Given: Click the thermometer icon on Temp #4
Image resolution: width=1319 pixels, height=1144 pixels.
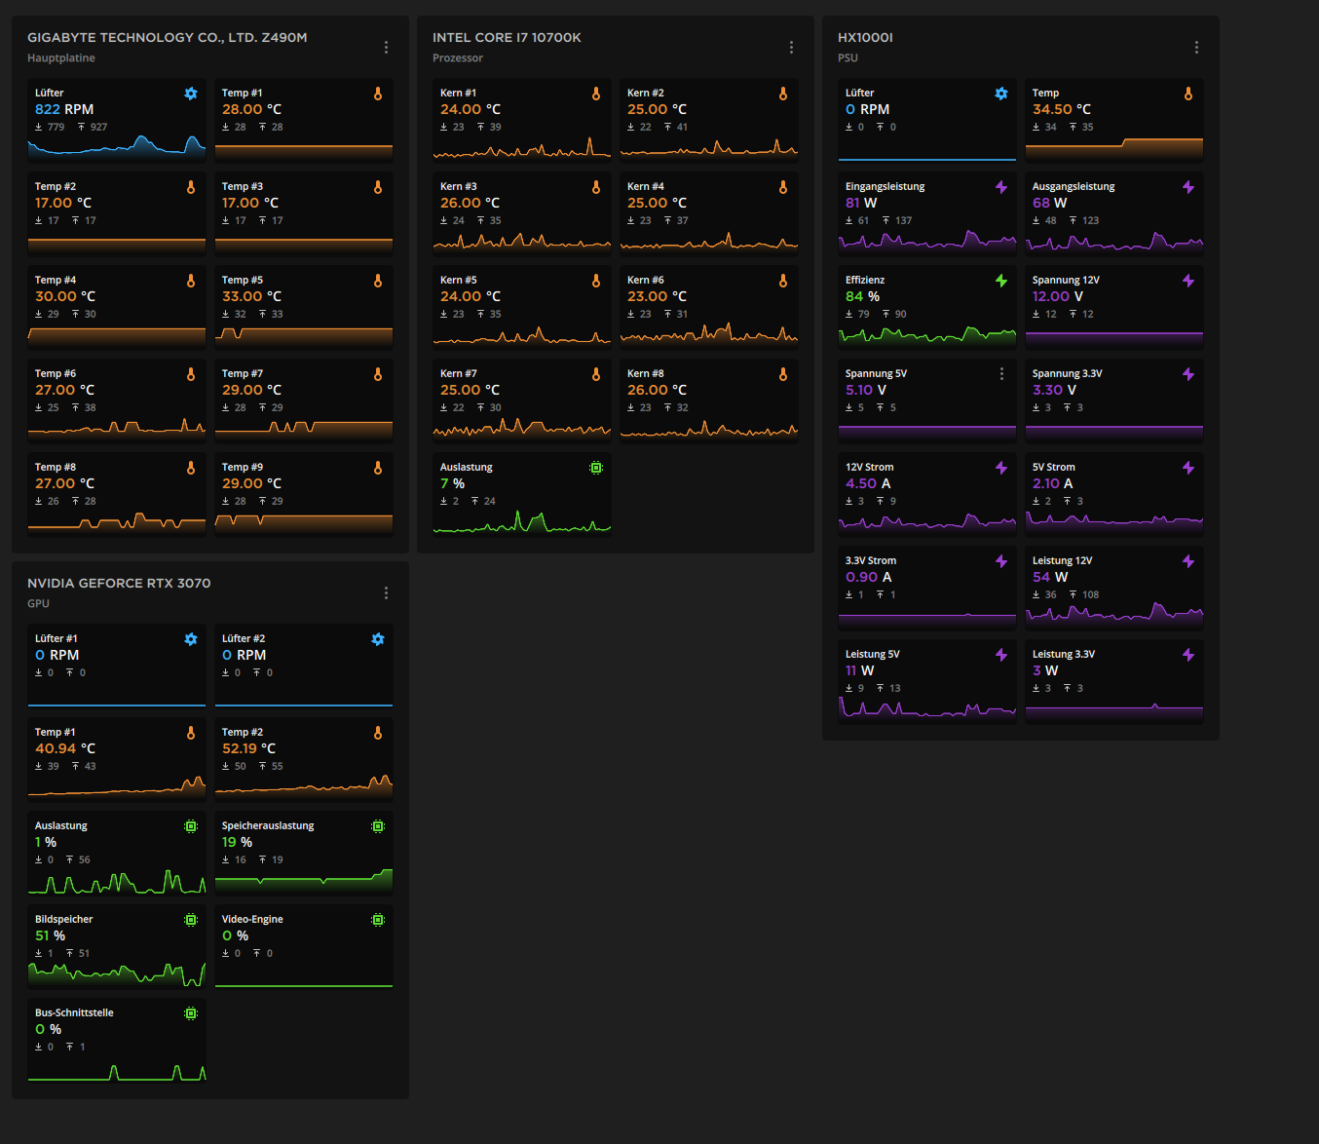Looking at the screenshot, I should pyautogui.click(x=191, y=281).
